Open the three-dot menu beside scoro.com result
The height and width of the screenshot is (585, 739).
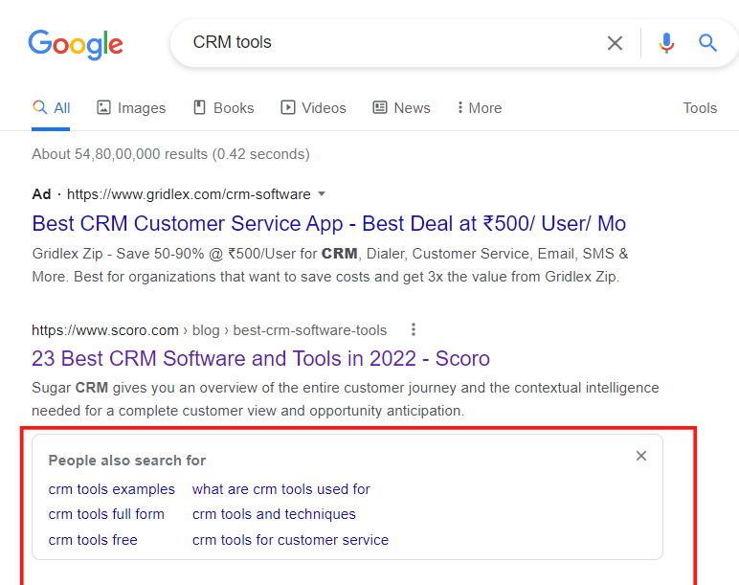[x=414, y=329]
